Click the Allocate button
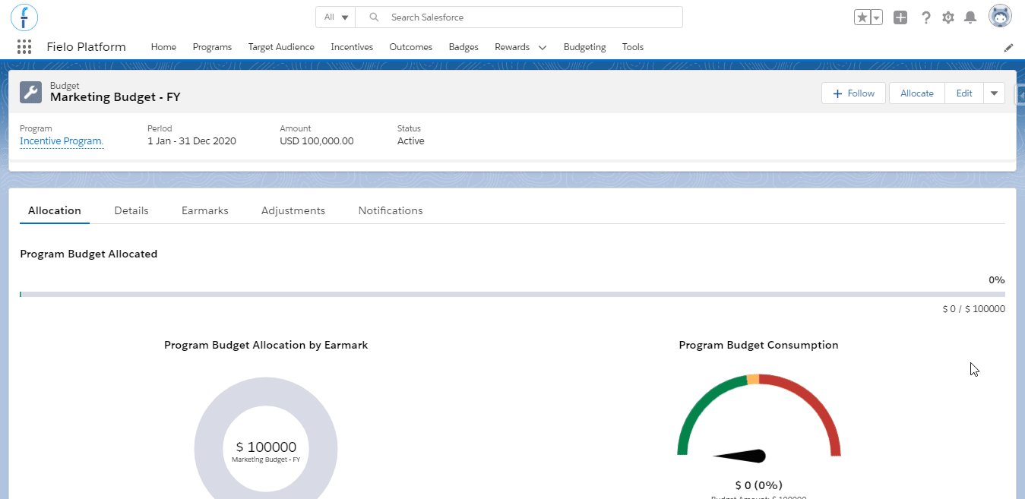Viewport: 1025px width, 499px height. 917,93
